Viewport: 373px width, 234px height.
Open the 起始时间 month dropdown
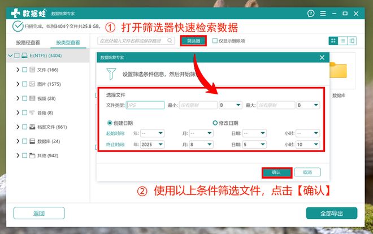tap(201, 133)
